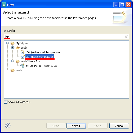Viewport: 133px width, 133px height.
Task: Focus the Wizards filter text field
Action: point(66,36)
